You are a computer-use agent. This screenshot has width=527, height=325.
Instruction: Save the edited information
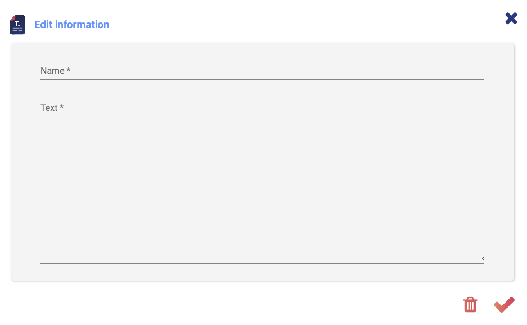[x=504, y=305]
